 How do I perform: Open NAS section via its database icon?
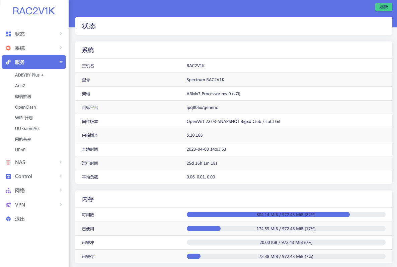(x=8, y=162)
